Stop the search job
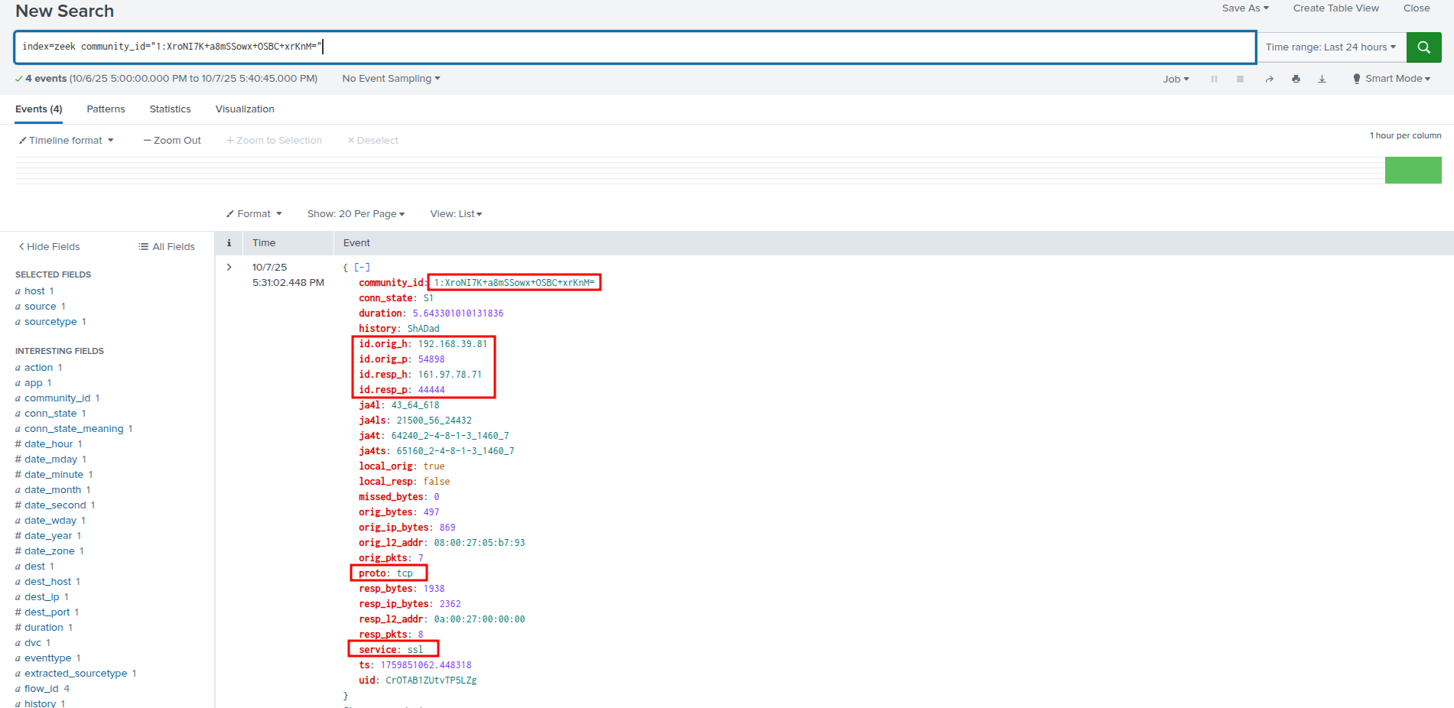This screenshot has height=708, width=1454. 1240,79
